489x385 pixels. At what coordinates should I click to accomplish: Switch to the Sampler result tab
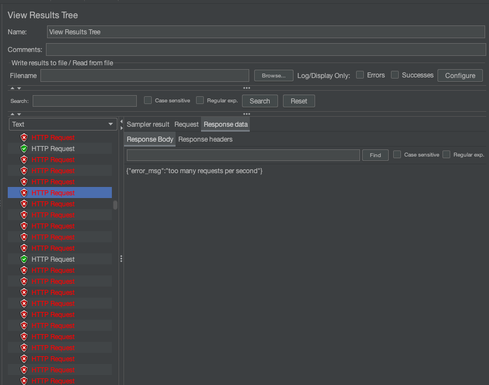pyautogui.click(x=148, y=124)
